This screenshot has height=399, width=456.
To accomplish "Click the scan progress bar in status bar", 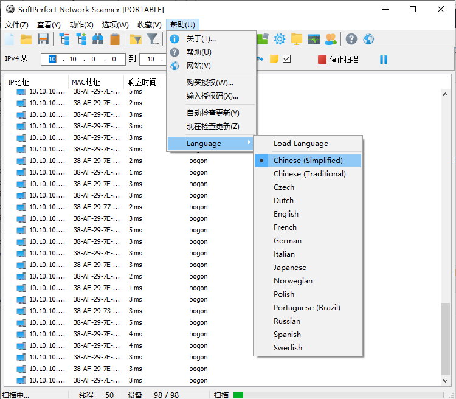I will point(338,395).
